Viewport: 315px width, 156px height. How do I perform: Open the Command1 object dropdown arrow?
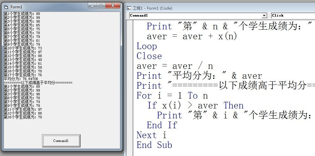(x=264, y=16)
